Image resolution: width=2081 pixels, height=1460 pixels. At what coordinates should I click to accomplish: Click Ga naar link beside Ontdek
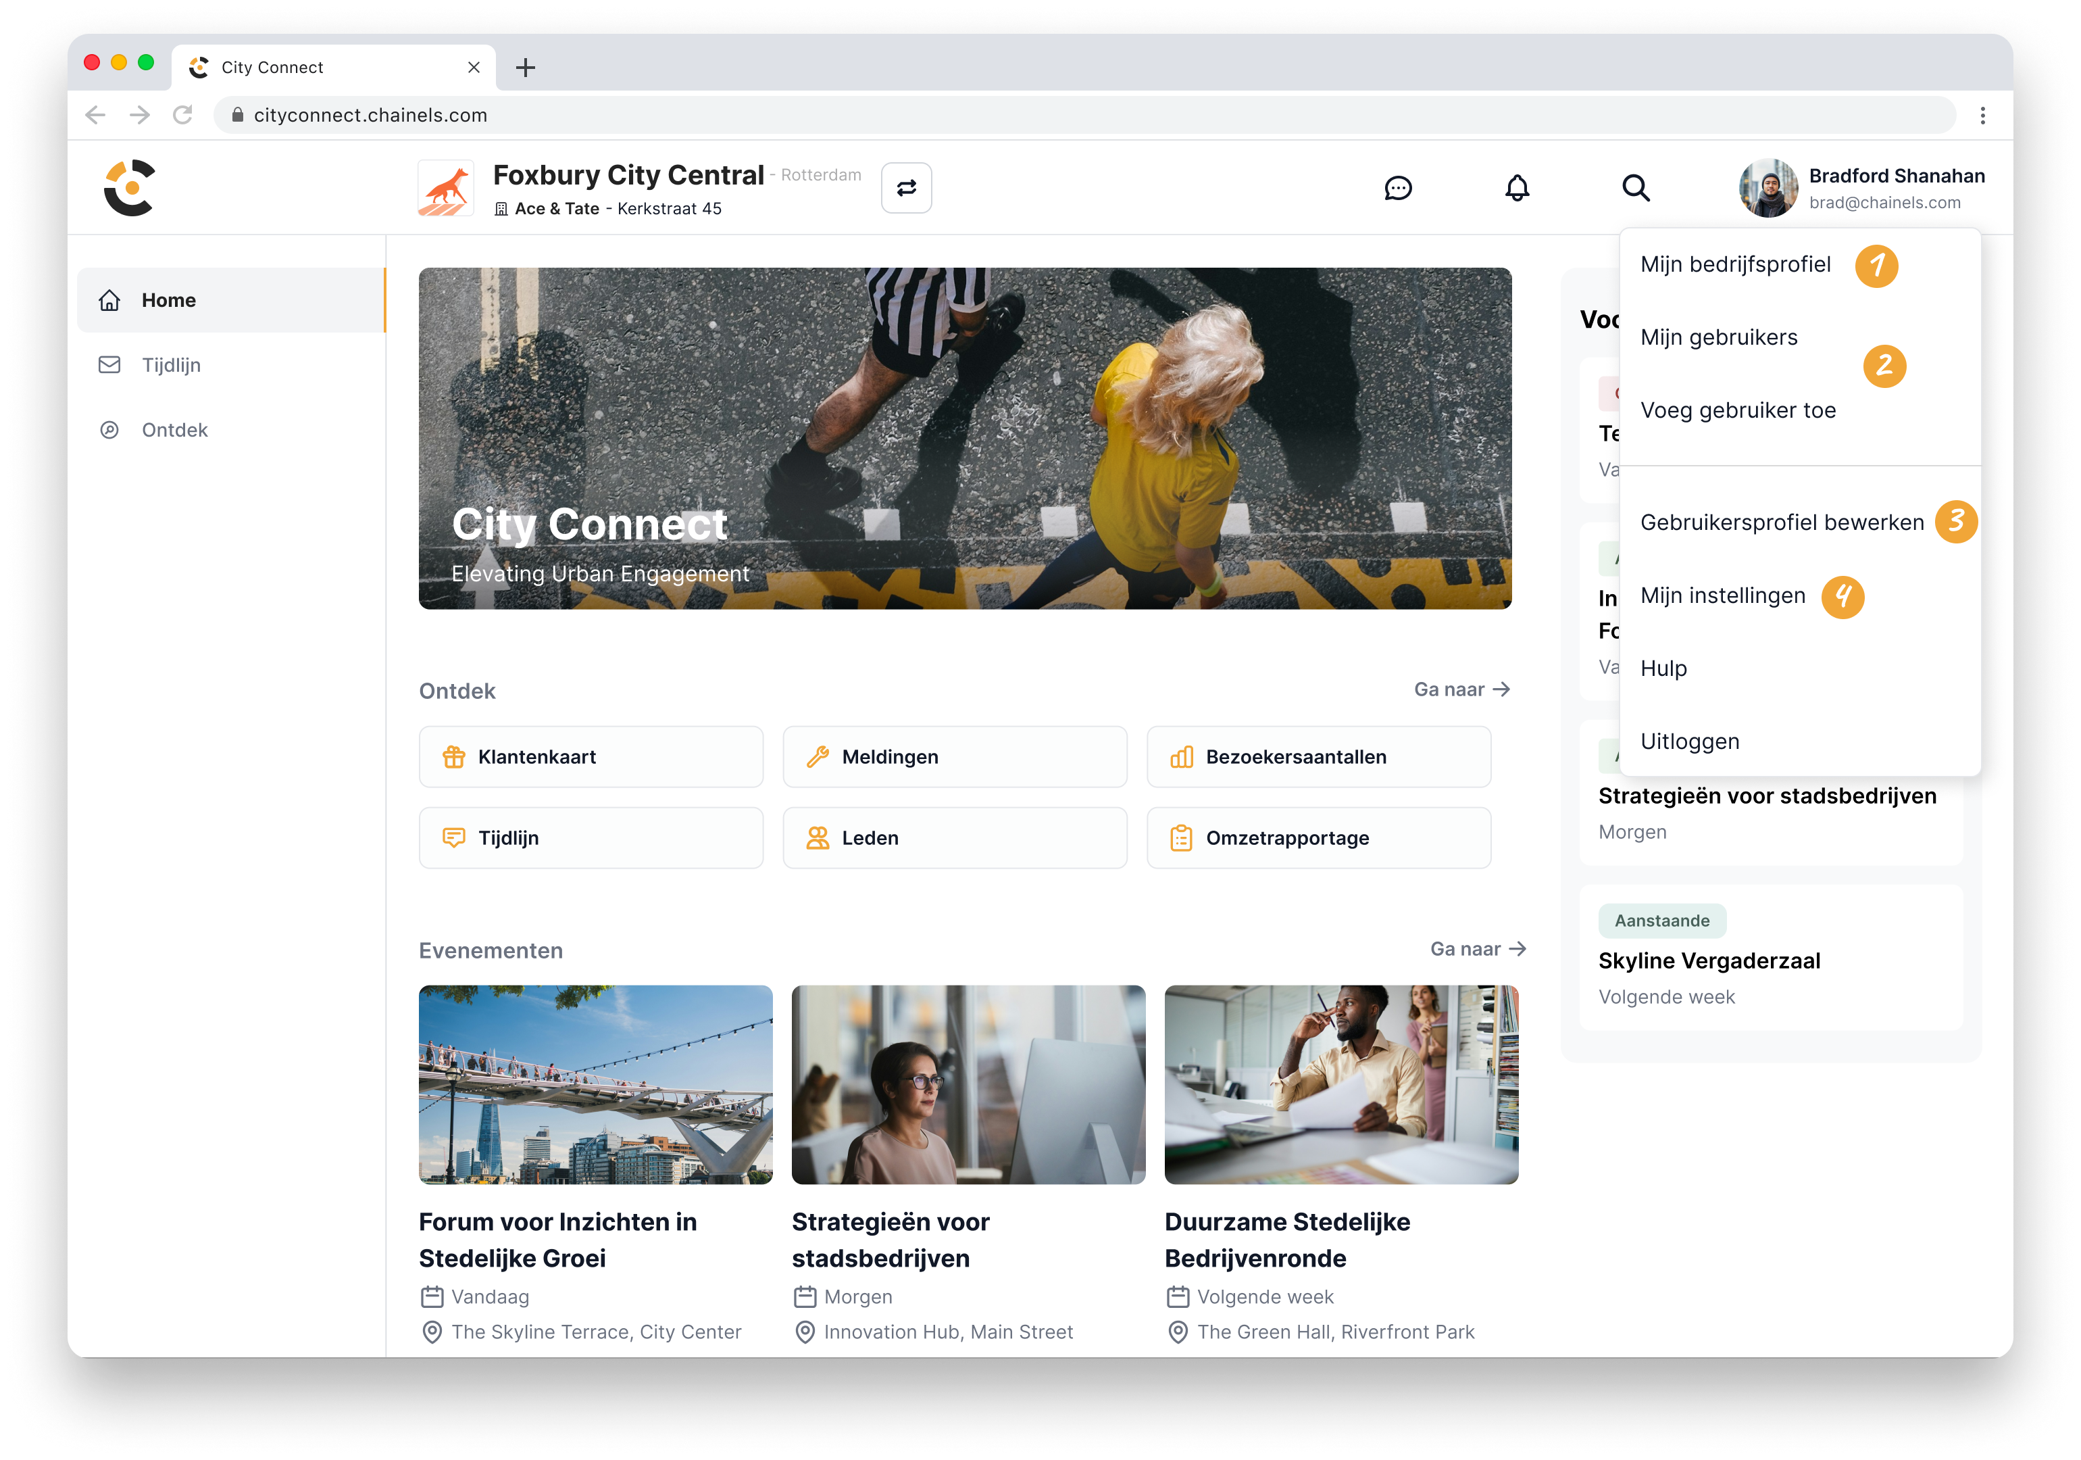(x=1461, y=689)
